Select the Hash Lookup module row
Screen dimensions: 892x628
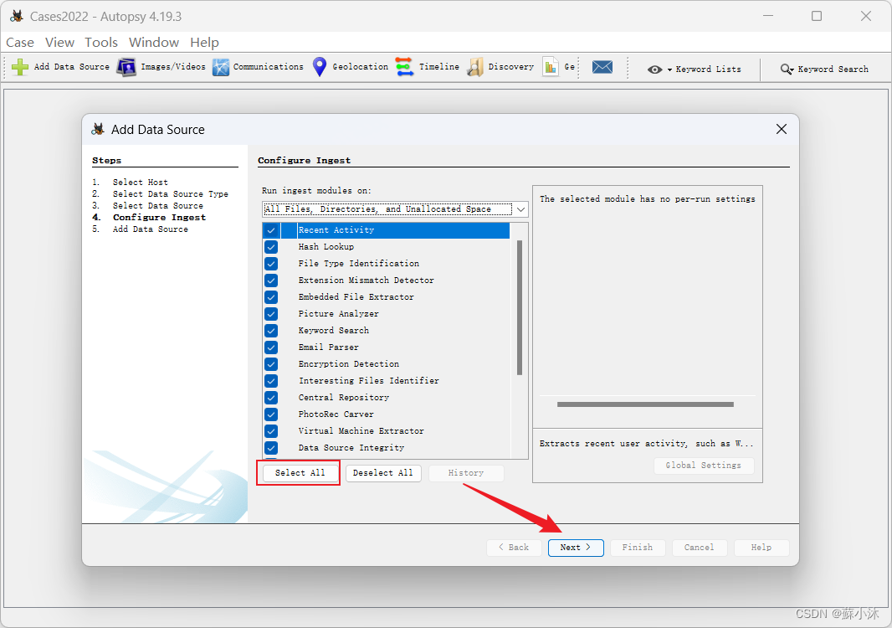(x=387, y=247)
